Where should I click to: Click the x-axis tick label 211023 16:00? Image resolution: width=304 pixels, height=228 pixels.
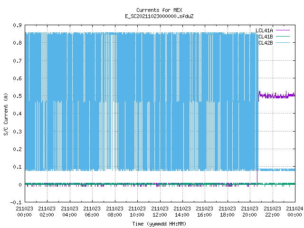click(205, 212)
